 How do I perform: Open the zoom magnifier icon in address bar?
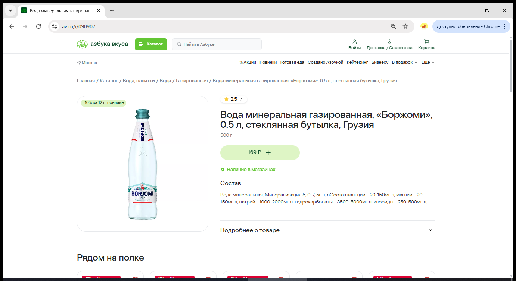tap(393, 26)
